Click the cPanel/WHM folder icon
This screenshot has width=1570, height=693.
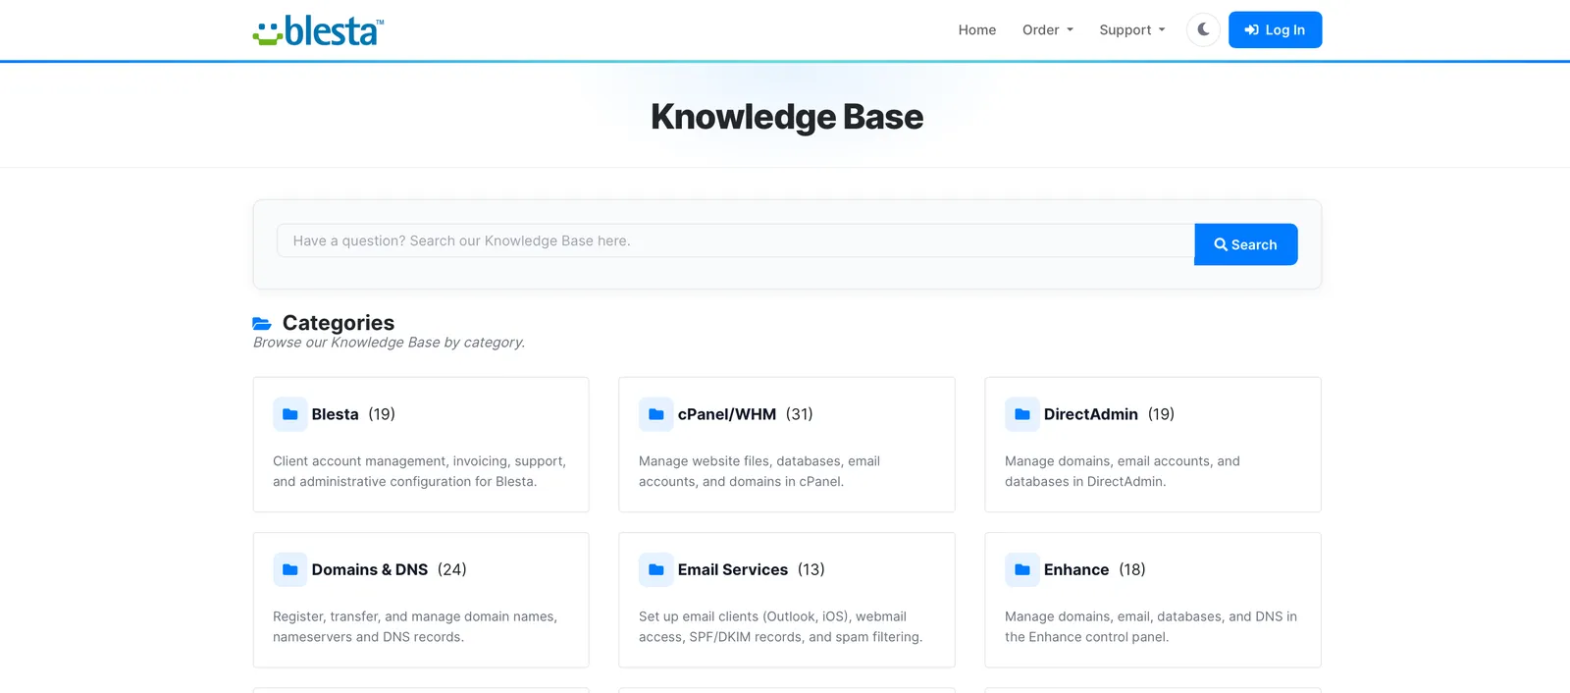pos(655,414)
